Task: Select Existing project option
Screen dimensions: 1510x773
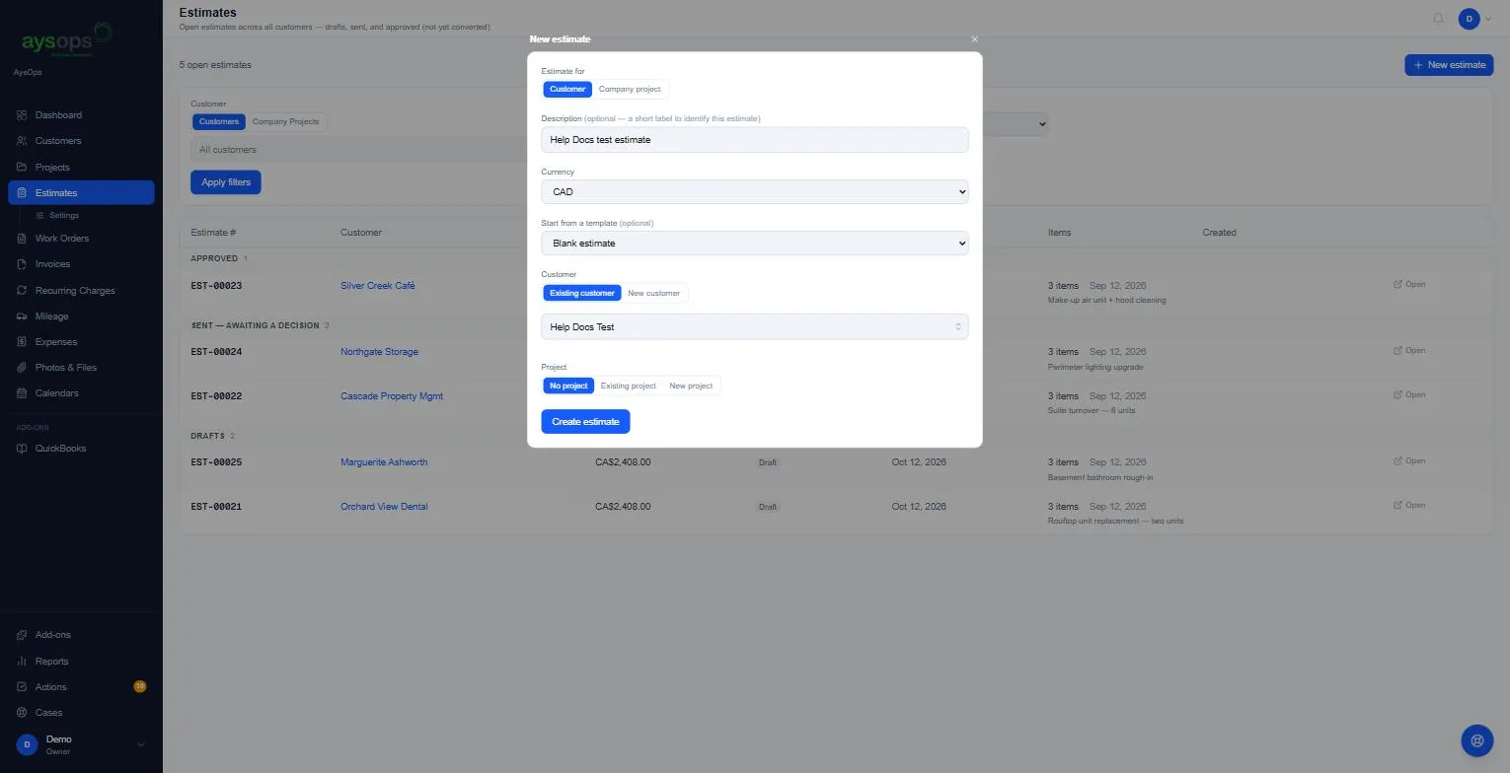Action: tap(629, 386)
